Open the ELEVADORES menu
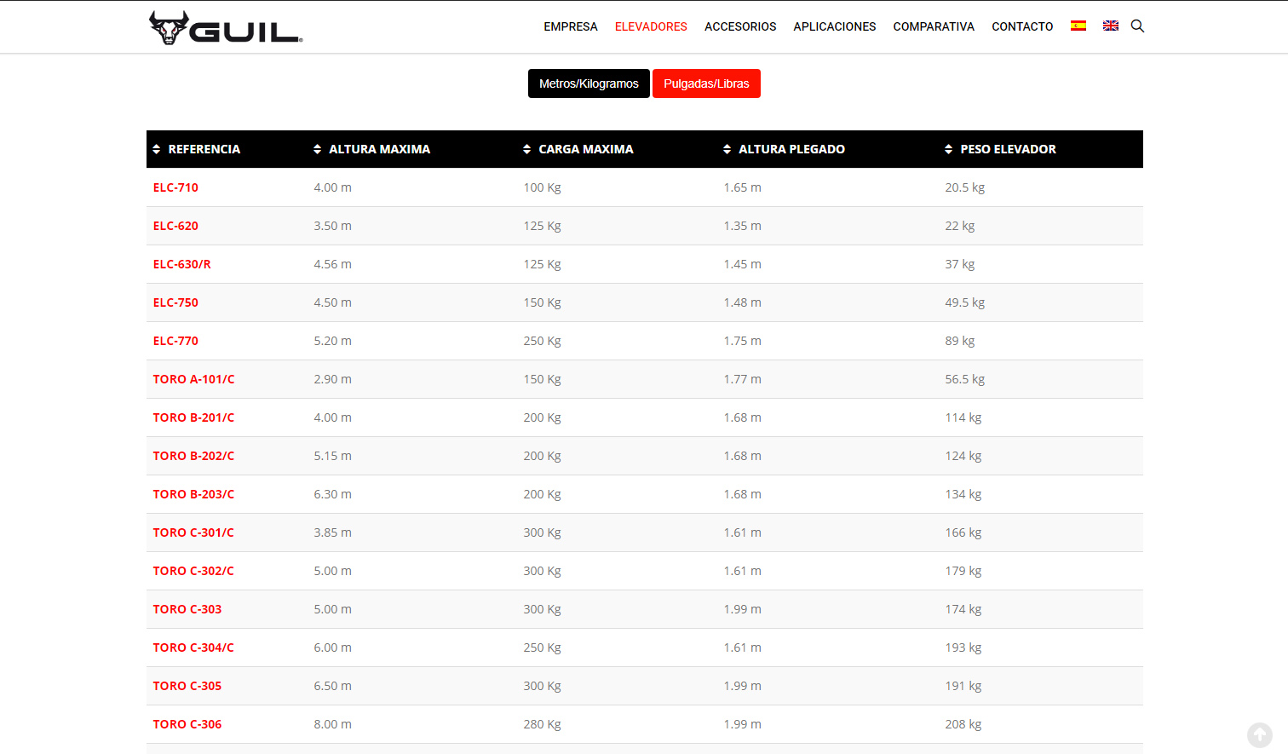 tap(651, 26)
